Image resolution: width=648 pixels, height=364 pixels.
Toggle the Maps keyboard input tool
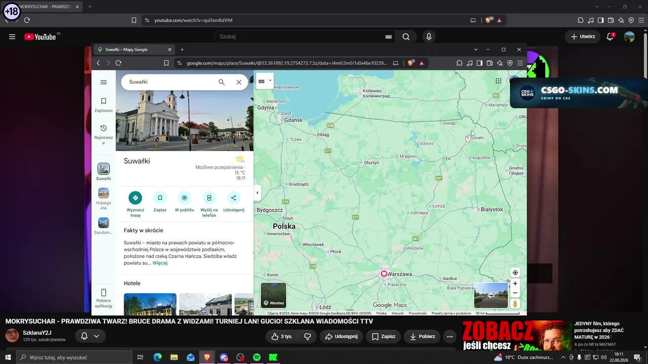(x=261, y=81)
